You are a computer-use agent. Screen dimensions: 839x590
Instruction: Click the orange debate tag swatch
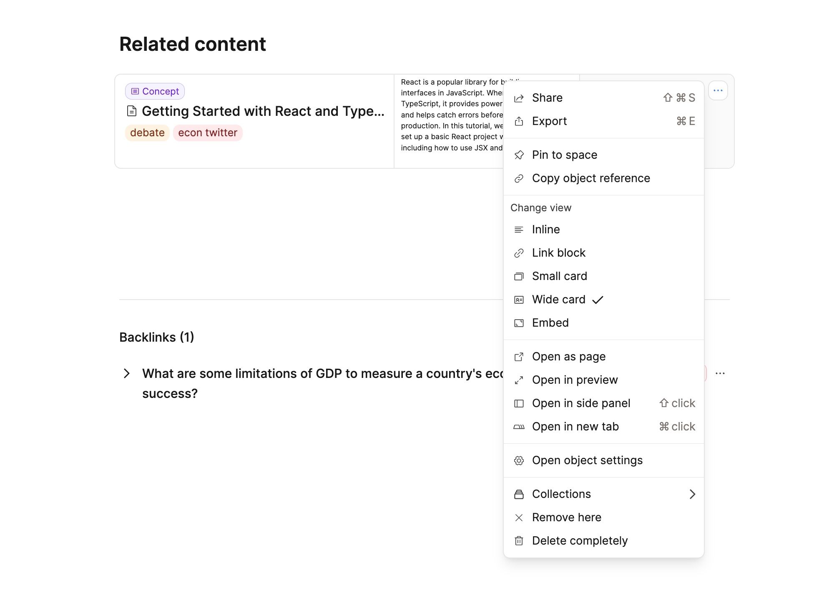(147, 132)
